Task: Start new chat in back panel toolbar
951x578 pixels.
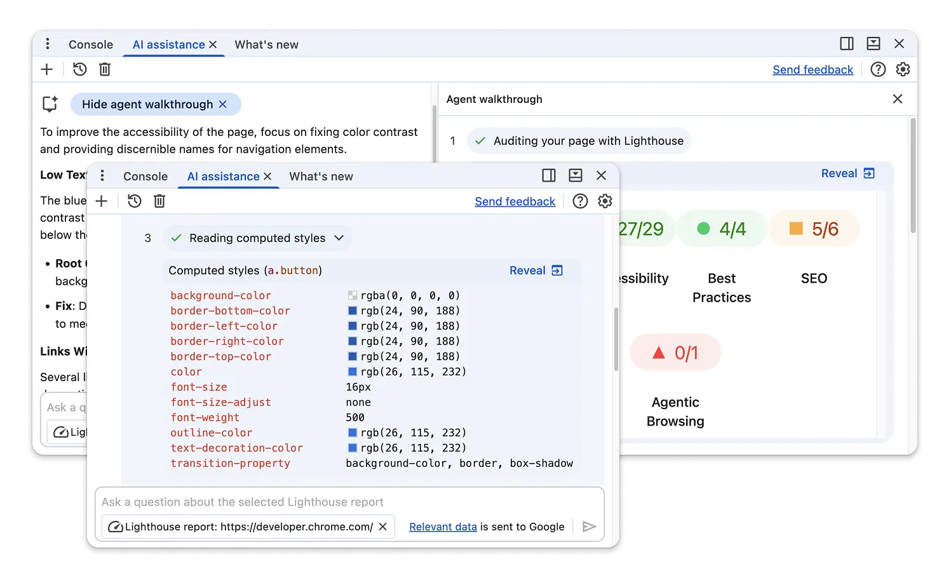Action: point(47,69)
